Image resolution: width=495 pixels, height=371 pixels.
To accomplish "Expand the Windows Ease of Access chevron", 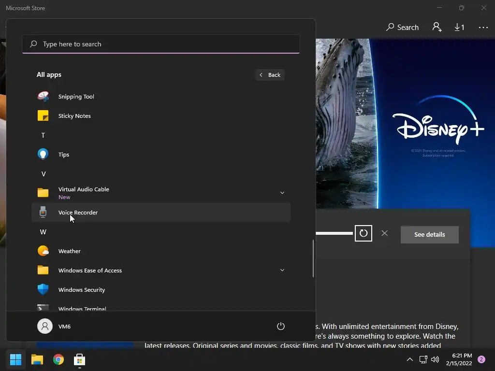I will click(x=282, y=270).
